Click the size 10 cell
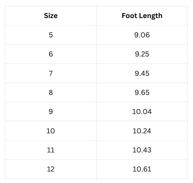The height and width of the screenshot is (183, 193). point(51,131)
